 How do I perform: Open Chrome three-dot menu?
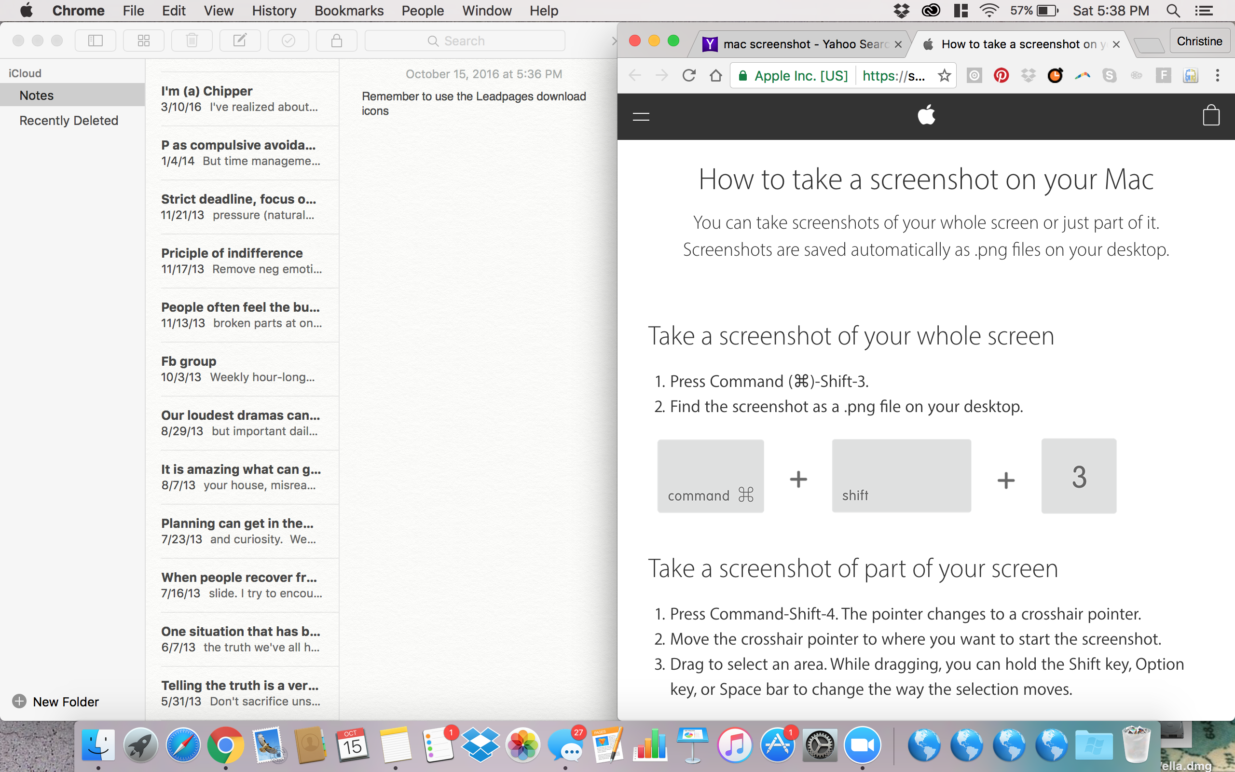click(x=1218, y=76)
